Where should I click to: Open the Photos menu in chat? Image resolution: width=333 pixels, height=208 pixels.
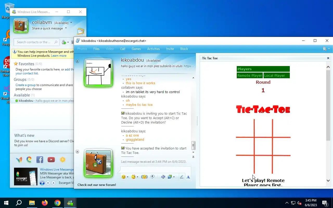(82, 49)
